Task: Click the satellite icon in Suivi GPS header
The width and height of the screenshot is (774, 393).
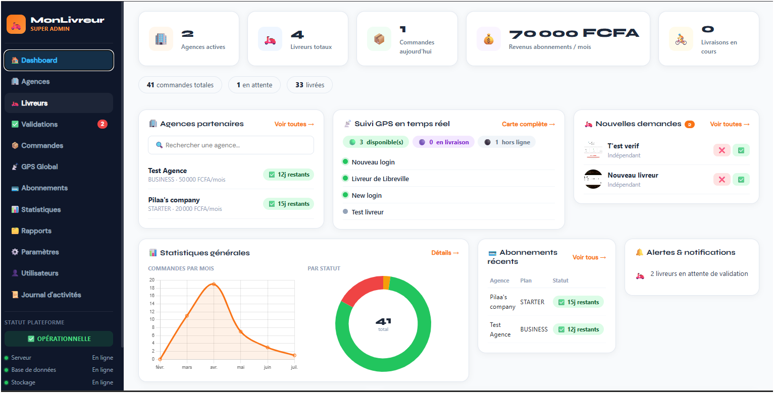Action: (347, 124)
